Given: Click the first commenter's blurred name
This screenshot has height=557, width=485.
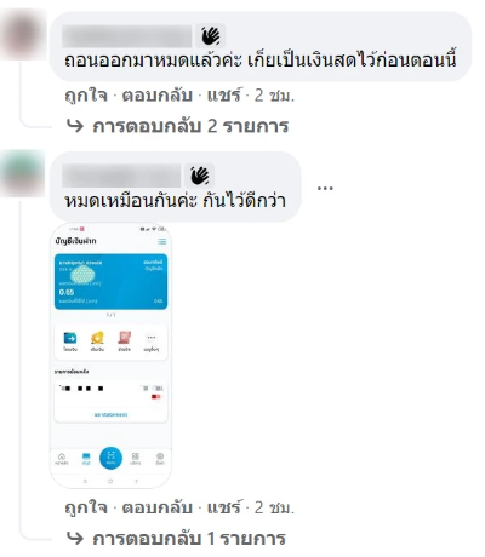Looking at the screenshot, I should tap(127, 36).
